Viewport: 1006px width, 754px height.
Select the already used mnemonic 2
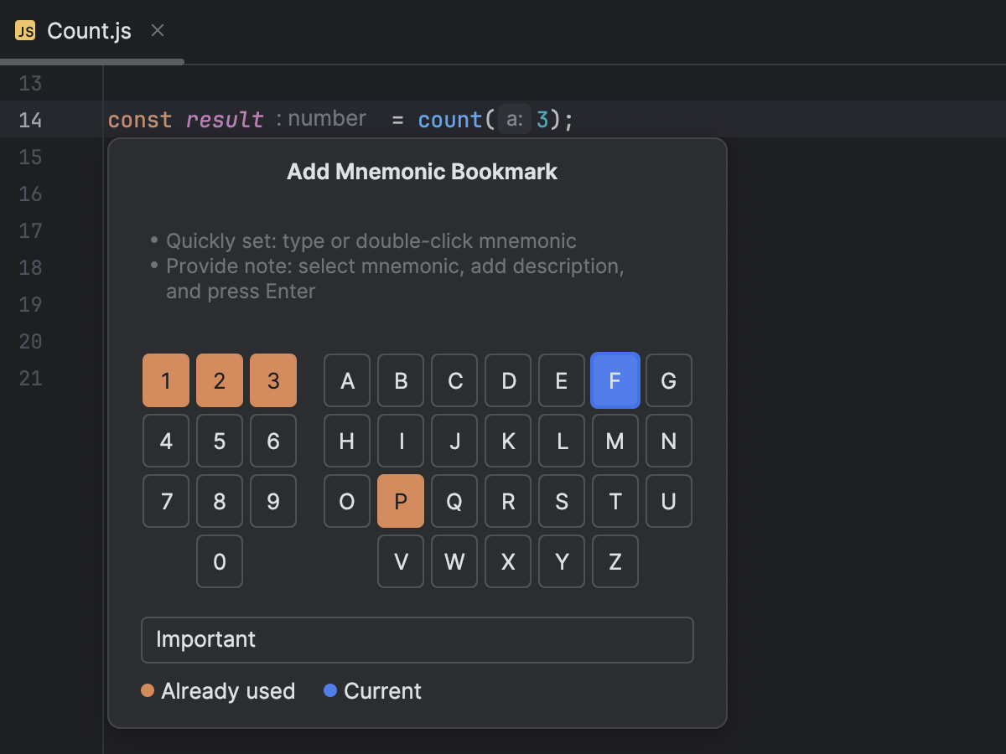point(219,380)
